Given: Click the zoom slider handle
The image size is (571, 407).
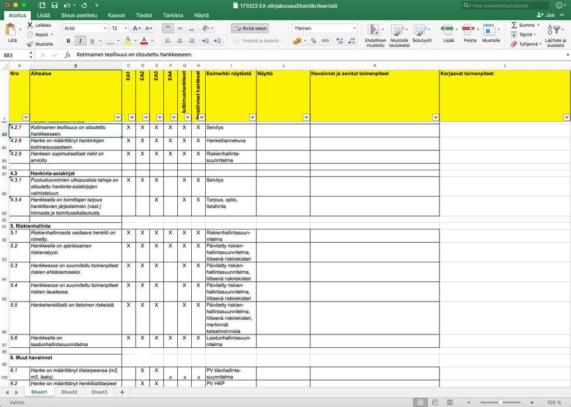Looking at the screenshot, I should click(501, 403).
